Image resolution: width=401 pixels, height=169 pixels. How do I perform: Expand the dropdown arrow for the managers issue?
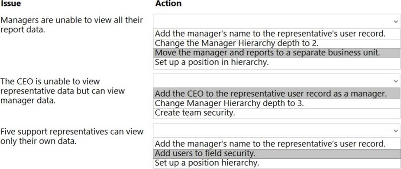pos(395,21)
